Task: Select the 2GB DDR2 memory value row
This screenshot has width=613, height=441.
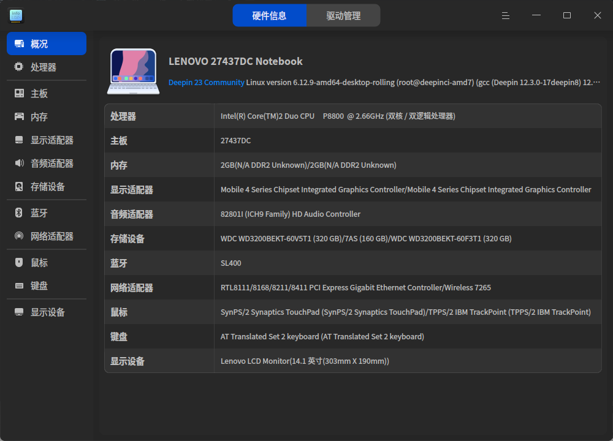Action: pos(308,165)
